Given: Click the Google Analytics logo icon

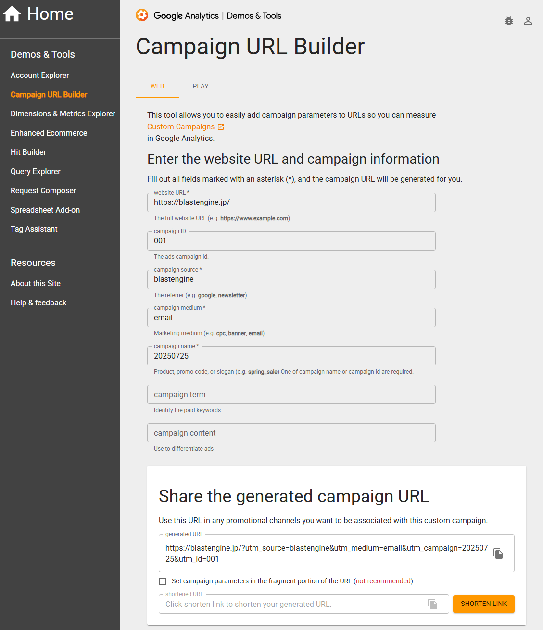Looking at the screenshot, I should coord(142,15).
